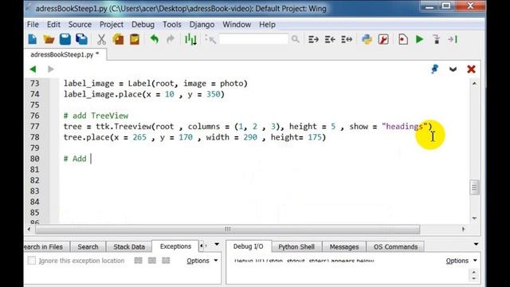The width and height of the screenshot is (510, 287).
Task: Click the green bars goto-definition icon
Action: 190,39
